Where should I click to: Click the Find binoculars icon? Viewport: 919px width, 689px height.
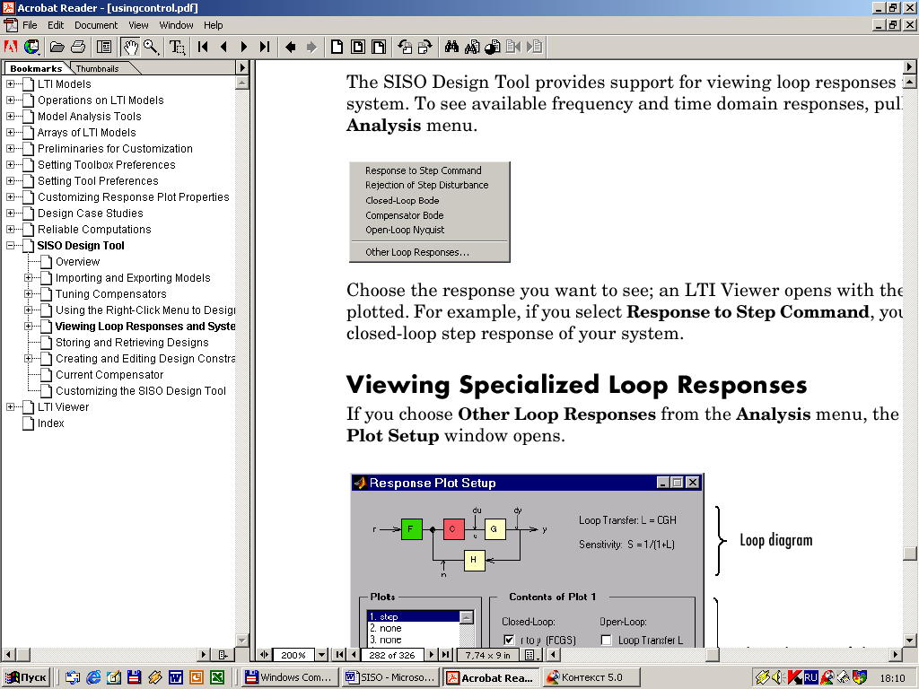pyautogui.click(x=451, y=47)
